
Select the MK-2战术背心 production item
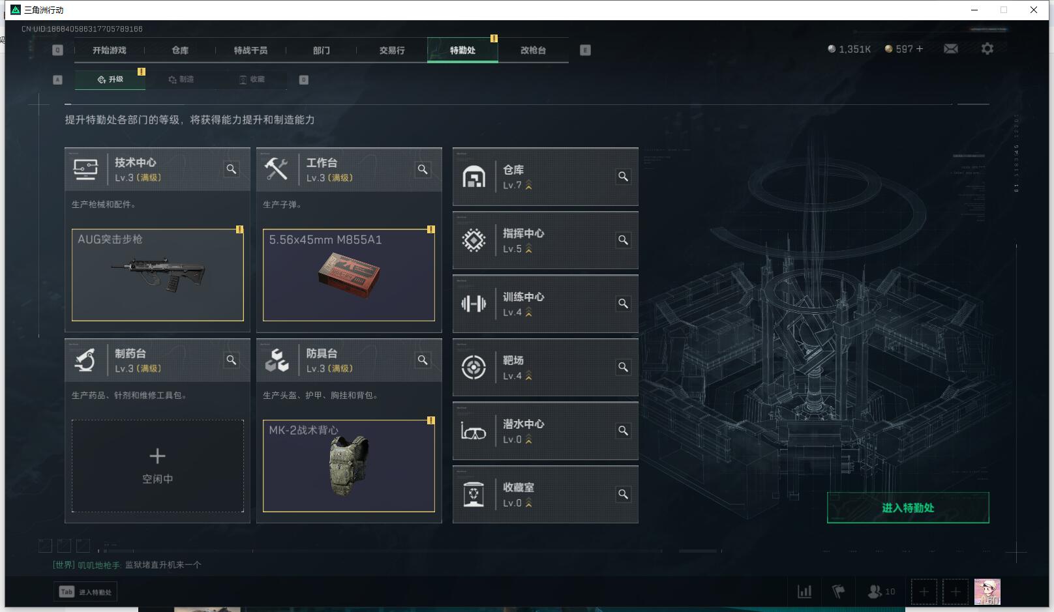[349, 465]
